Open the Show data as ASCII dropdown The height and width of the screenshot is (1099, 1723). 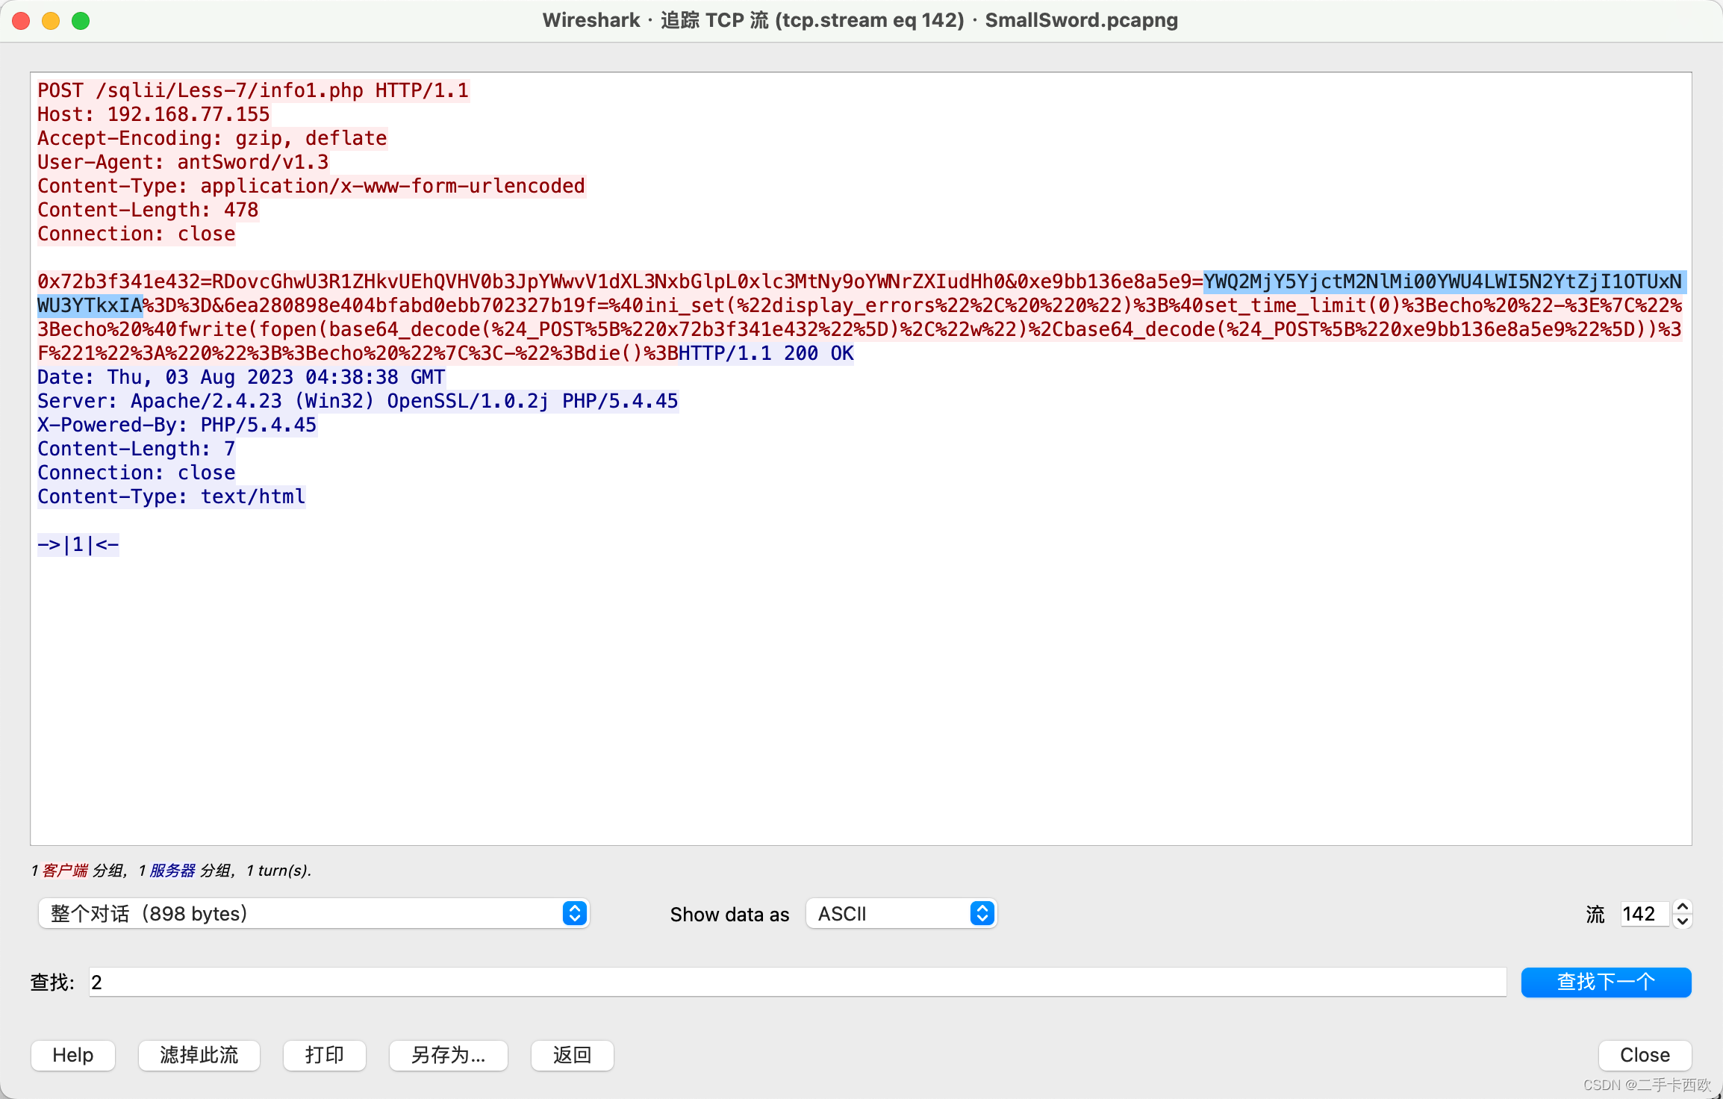tap(901, 914)
